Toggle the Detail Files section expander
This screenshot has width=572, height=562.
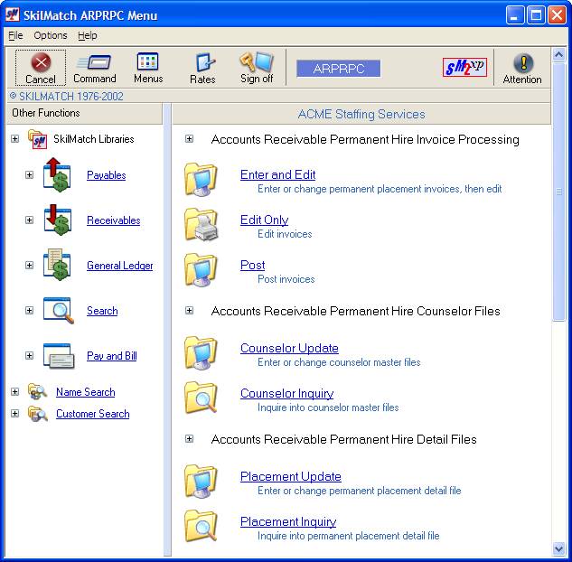[189, 439]
